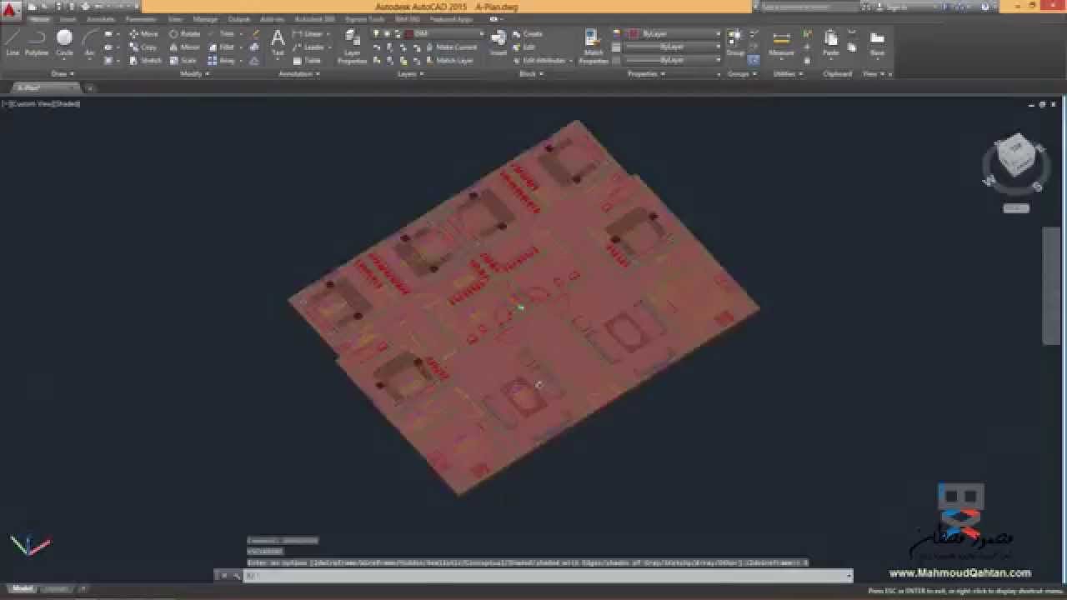Viewport: 1067px width, 600px height.
Task: Insert a Table
Action: click(307, 61)
